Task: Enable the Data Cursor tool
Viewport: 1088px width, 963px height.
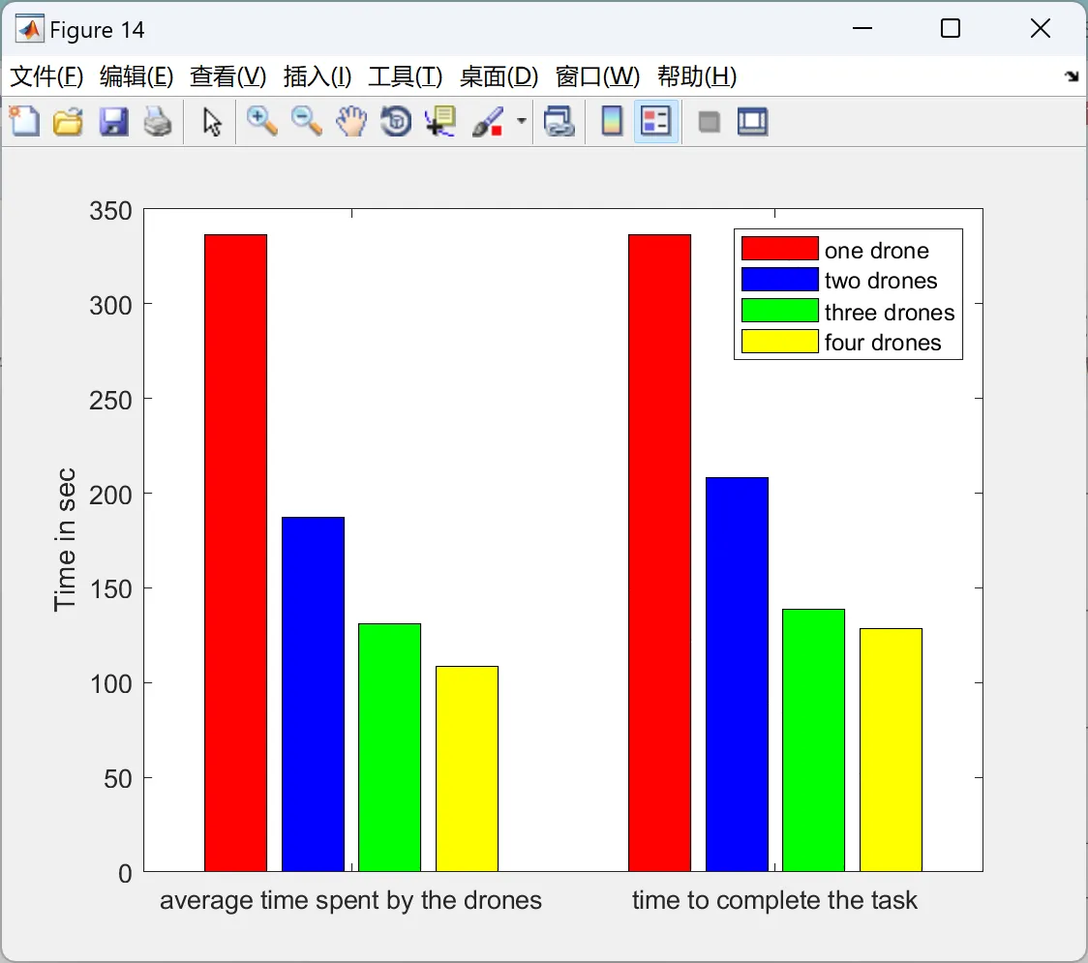Action: point(440,121)
